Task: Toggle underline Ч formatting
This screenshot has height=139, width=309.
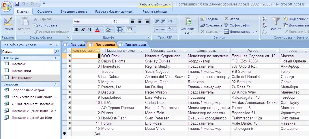Action: pyautogui.click(x=90, y=30)
